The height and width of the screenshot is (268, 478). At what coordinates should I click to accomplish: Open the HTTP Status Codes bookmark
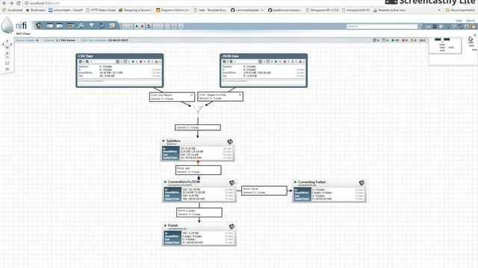[101, 10]
